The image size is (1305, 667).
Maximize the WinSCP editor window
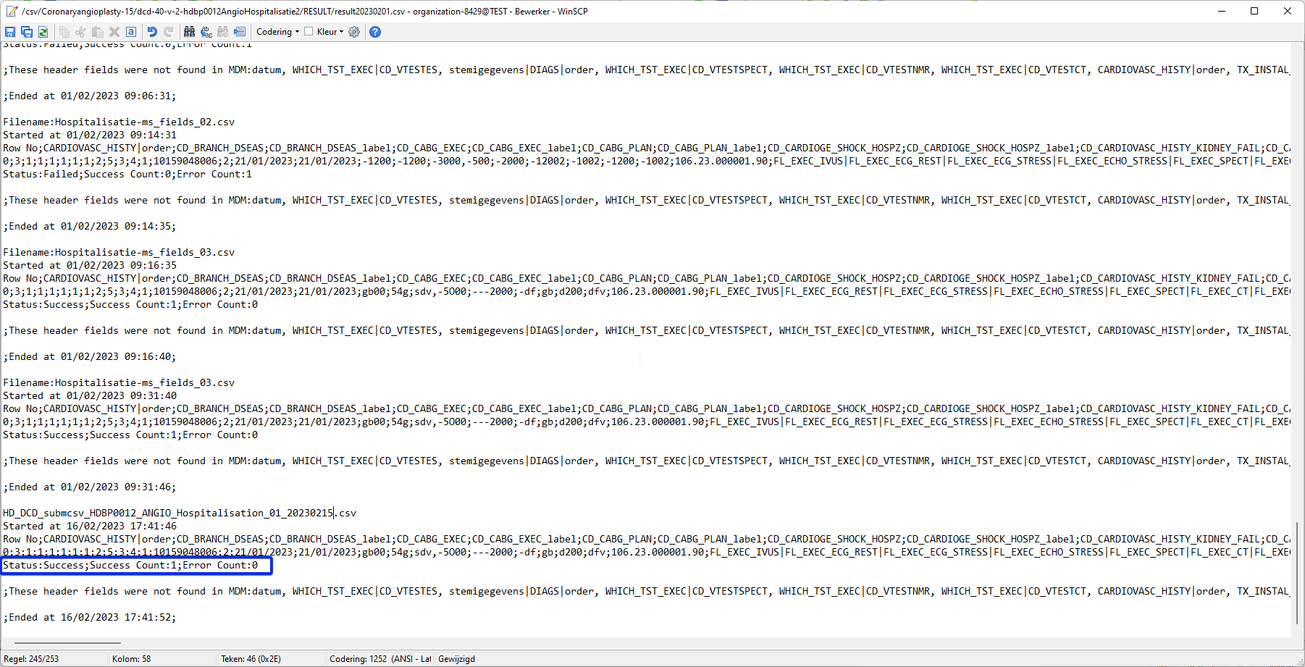click(1254, 11)
